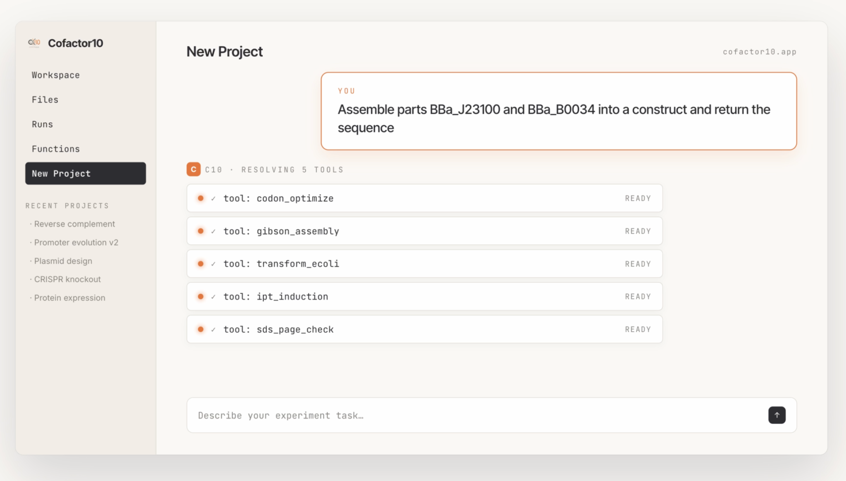The height and width of the screenshot is (481, 846).
Task: Click the checkmark beside transform_ecoli
Action: [x=213, y=264]
